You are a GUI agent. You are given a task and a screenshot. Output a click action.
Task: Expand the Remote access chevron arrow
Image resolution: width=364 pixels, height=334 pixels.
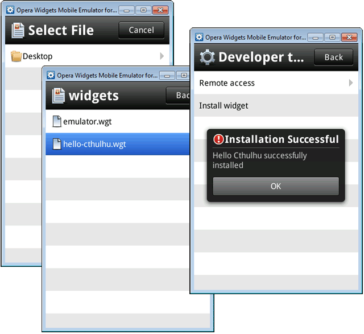351,83
